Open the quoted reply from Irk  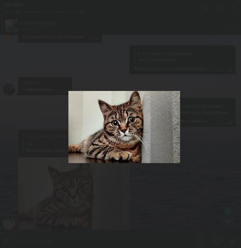[x=46, y=147]
